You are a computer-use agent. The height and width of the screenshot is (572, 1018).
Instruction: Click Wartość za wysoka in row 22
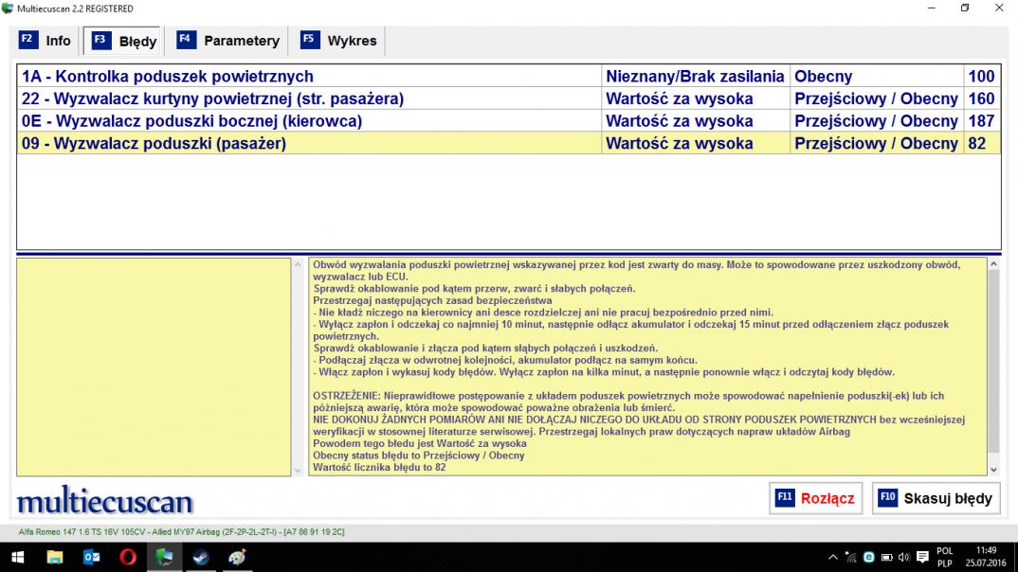tap(696, 98)
